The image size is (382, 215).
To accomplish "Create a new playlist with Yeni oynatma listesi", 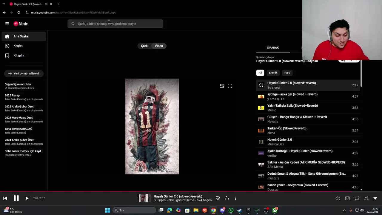I will (24, 73).
